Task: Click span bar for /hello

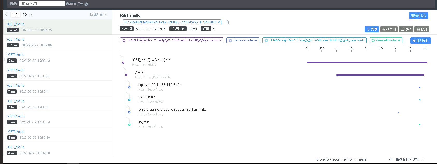Action: 380,75
